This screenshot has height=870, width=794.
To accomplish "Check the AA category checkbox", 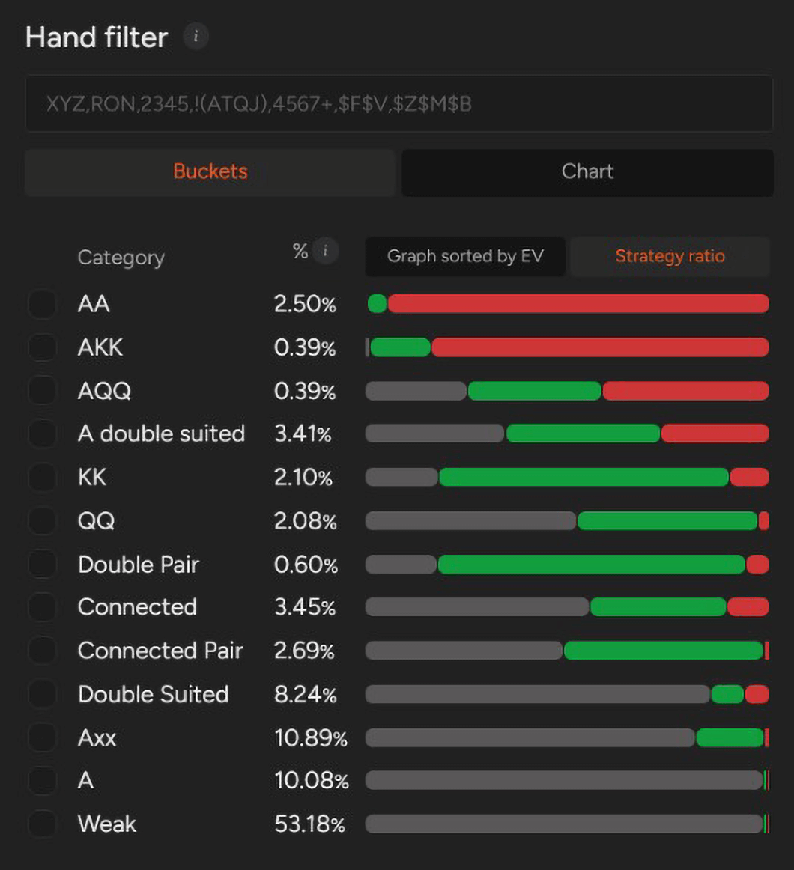I will click(x=42, y=304).
